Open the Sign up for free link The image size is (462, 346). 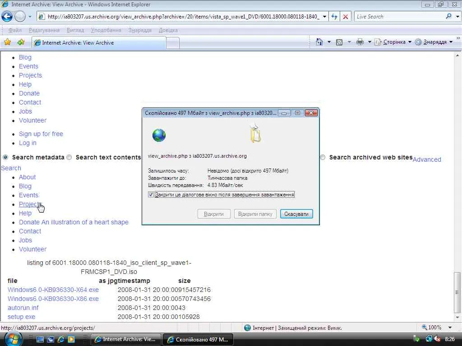click(41, 134)
